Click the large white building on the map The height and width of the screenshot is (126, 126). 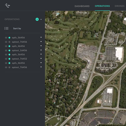[x=119, y=54]
